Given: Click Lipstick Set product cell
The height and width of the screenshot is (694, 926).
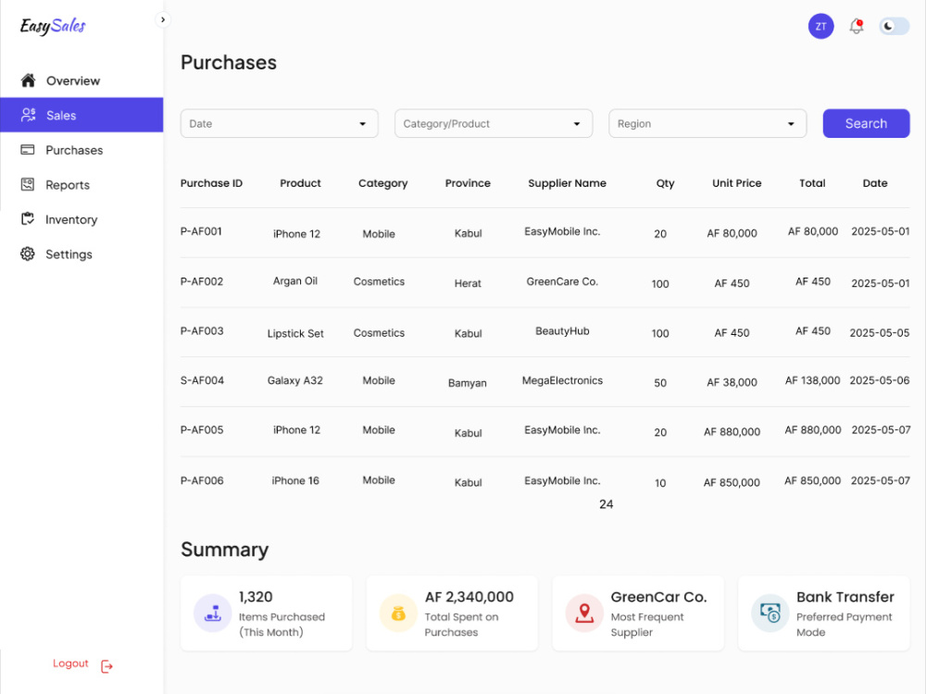Looking at the screenshot, I should tap(295, 333).
